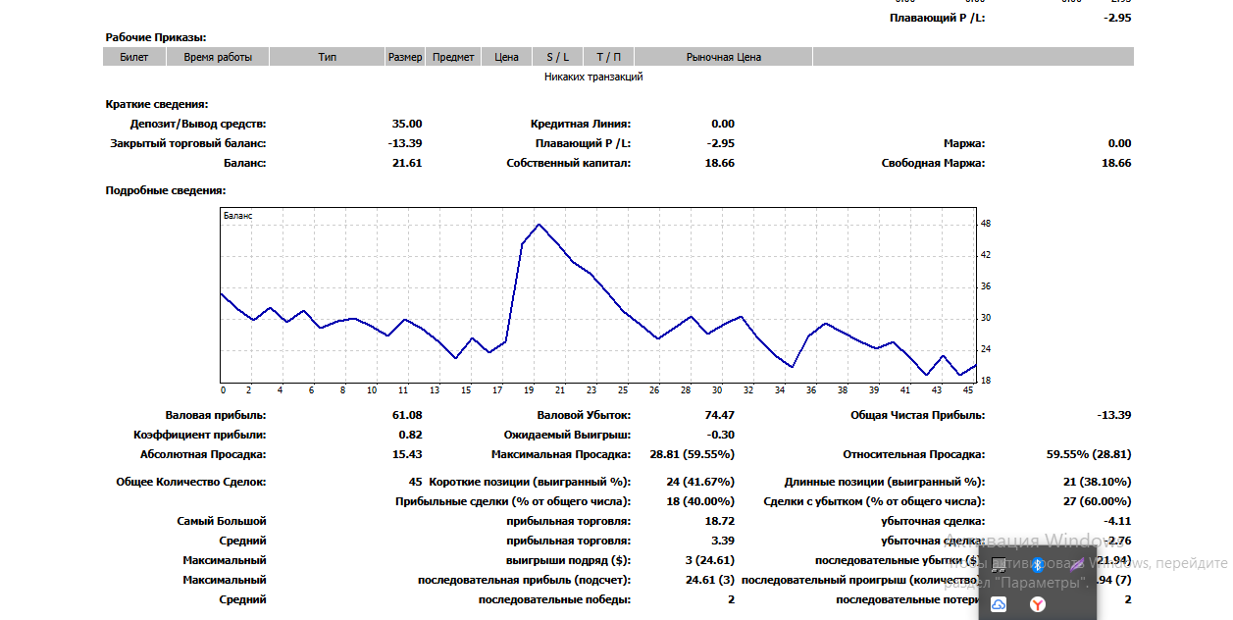This screenshot has height=620, width=1233.
Task: Click the Yandex browser tray icon
Action: point(1038,604)
